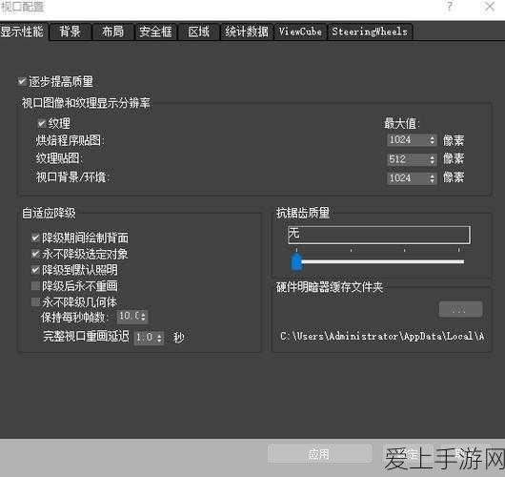Viewport: 505px width, 477px height.
Task: Click the shader cache folder path text
Action: 382,337
